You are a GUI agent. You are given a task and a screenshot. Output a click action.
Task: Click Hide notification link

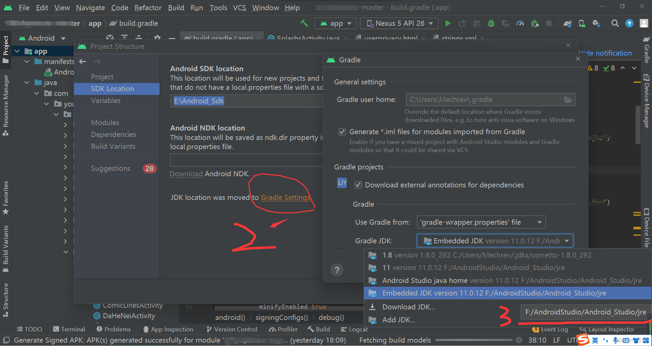[606, 53]
